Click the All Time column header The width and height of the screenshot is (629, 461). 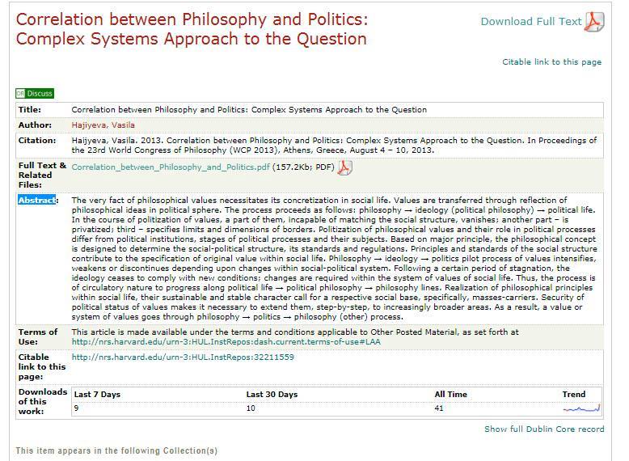click(x=451, y=395)
